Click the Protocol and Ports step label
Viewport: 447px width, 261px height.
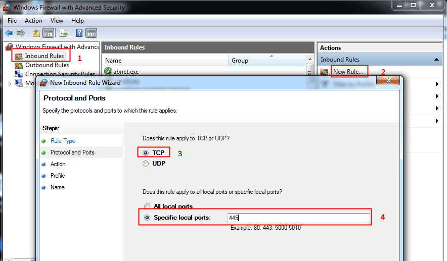(72, 152)
